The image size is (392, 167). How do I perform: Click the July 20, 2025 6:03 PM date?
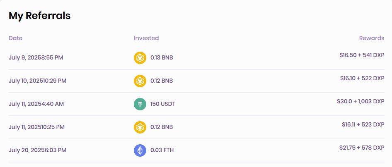[x=37, y=150]
